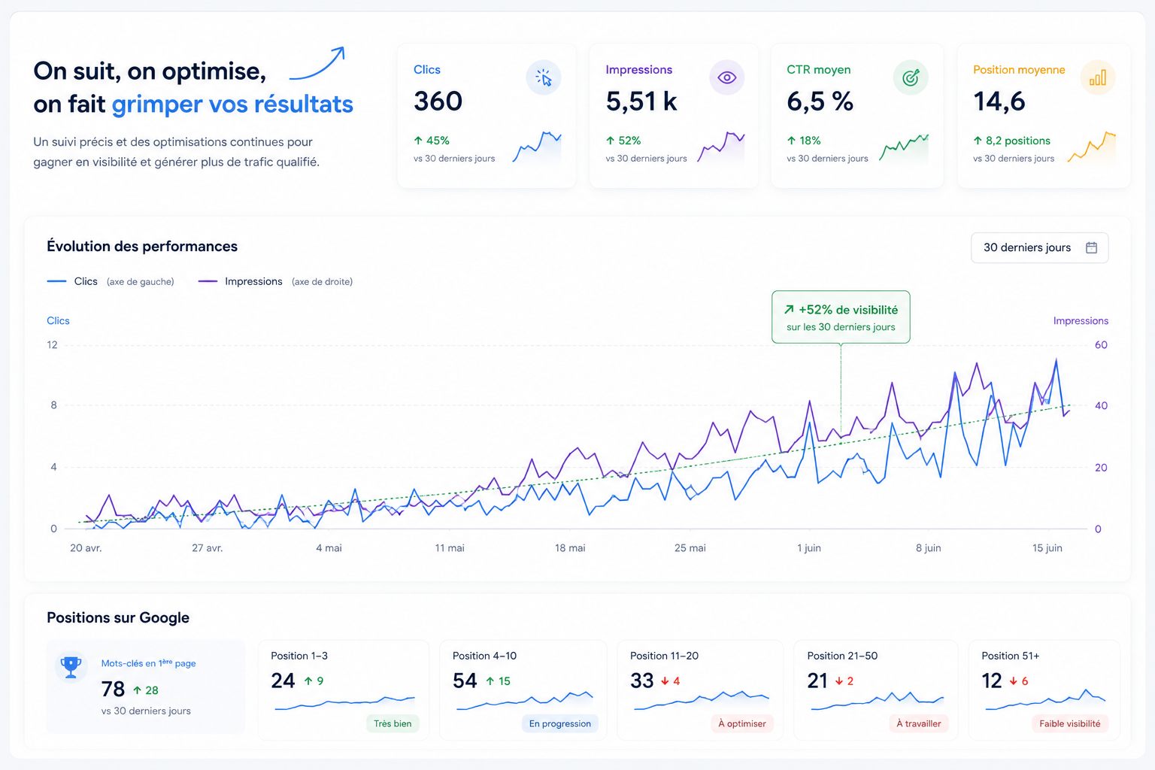Click the 15 juin axis date label
The height and width of the screenshot is (770, 1155).
click(1047, 547)
